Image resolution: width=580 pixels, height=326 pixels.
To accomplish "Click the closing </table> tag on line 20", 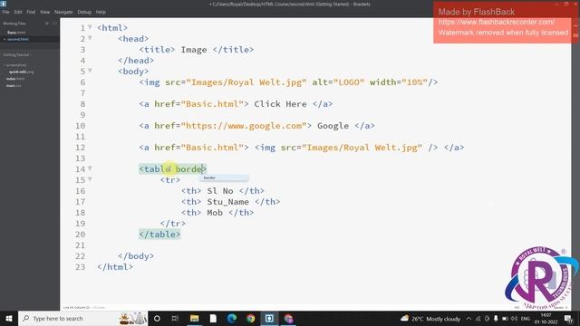I will click(x=159, y=235).
